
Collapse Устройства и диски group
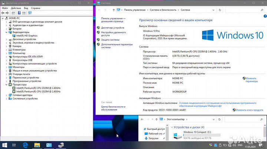pyautogui.click(x=172, y=127)
